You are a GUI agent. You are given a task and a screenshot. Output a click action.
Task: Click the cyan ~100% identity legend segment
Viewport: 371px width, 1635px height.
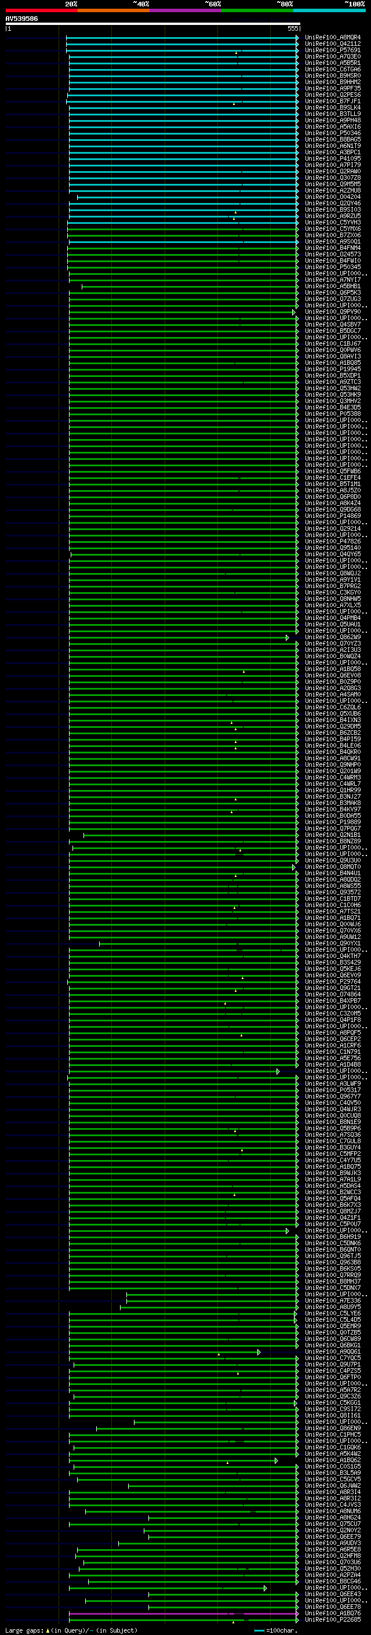329,10
